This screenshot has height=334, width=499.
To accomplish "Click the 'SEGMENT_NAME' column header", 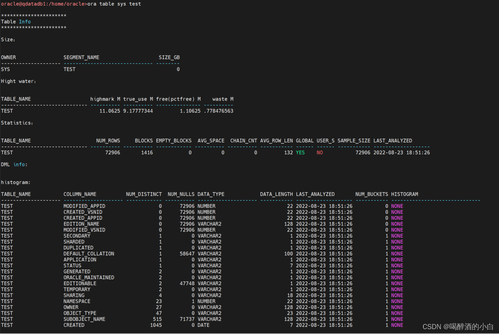I will [x=81, y=57].
